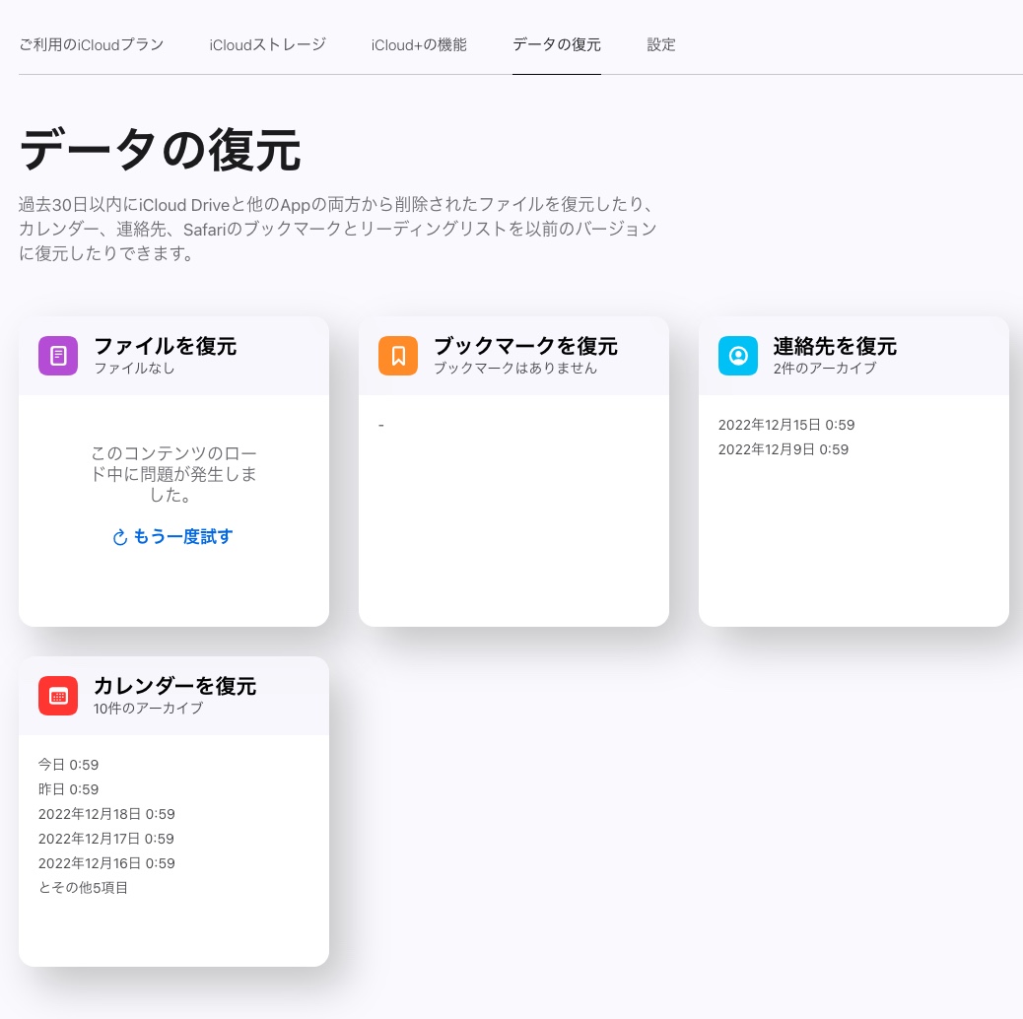The image size is (1023, 1019).
Task: Click the file load error message
Action: [172, 474]
